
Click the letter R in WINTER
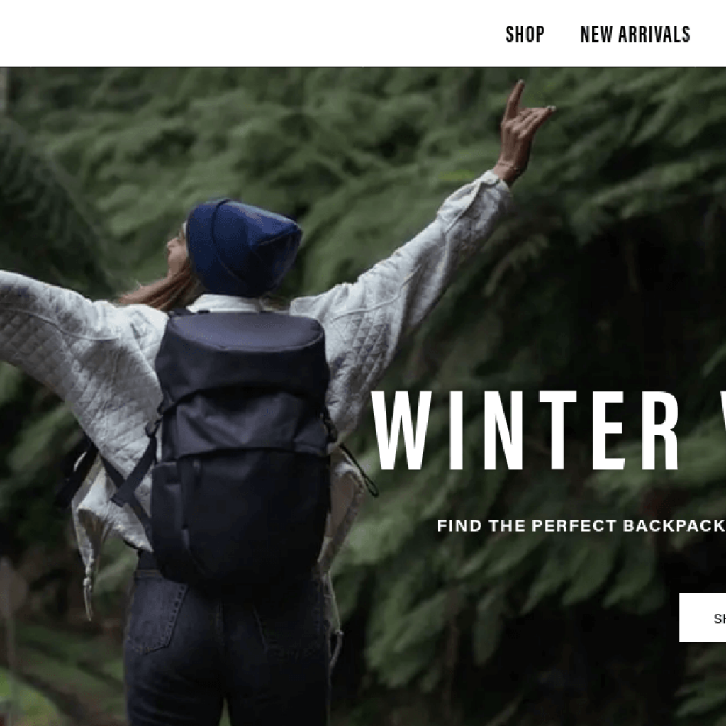point(659,430)
